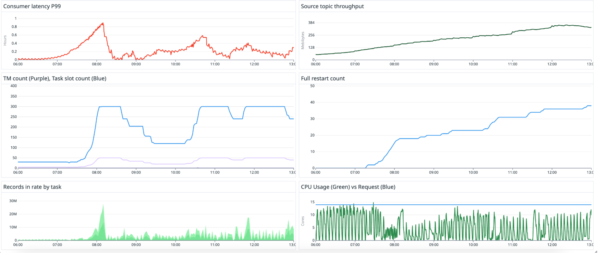Select the 30M label on Records in rate axis
This screenshot has height=253, width=598.
[x=13, y=201]
